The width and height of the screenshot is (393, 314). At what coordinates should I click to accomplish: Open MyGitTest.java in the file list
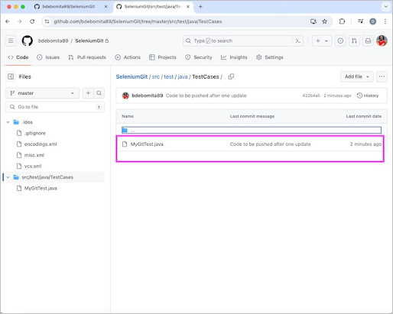click(147, 144)
